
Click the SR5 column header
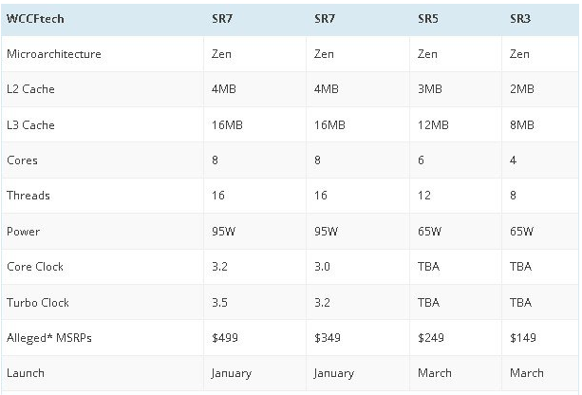click(428, 18)
